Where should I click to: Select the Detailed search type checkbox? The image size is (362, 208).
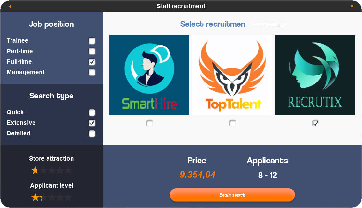(92, 133)
